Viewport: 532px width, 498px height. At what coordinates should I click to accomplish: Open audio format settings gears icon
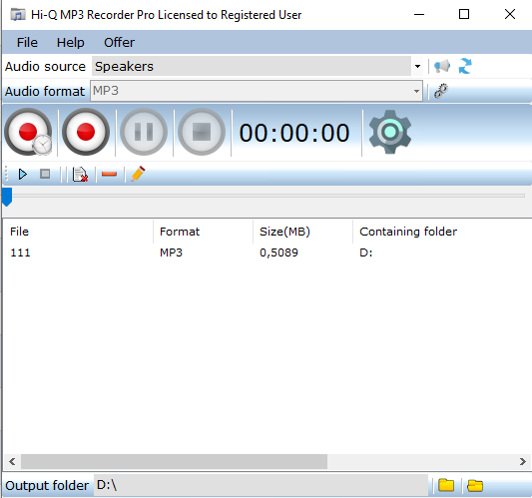click(441, 91)
